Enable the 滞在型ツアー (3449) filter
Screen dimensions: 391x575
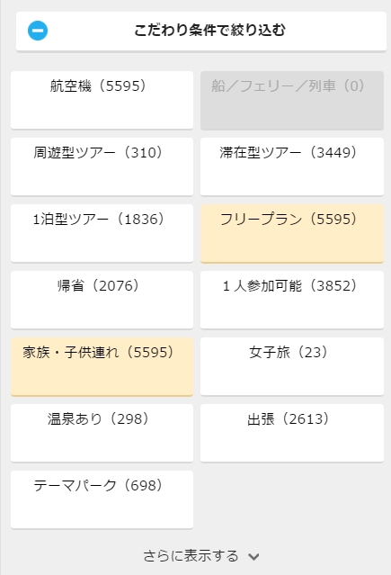click(292, 166)
